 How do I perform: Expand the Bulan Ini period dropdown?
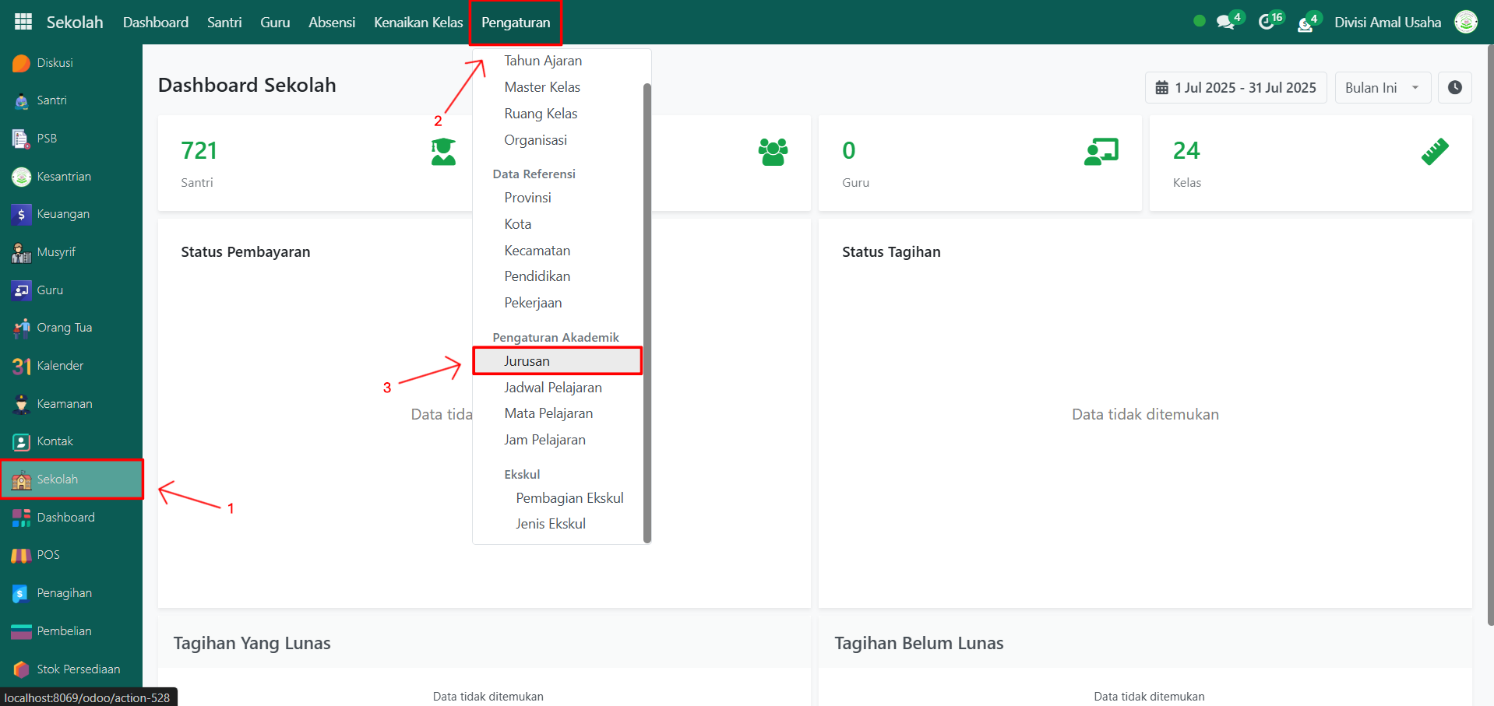coord(1382,88)
